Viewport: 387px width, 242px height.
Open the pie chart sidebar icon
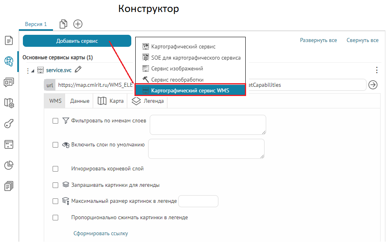click(9, 165)
